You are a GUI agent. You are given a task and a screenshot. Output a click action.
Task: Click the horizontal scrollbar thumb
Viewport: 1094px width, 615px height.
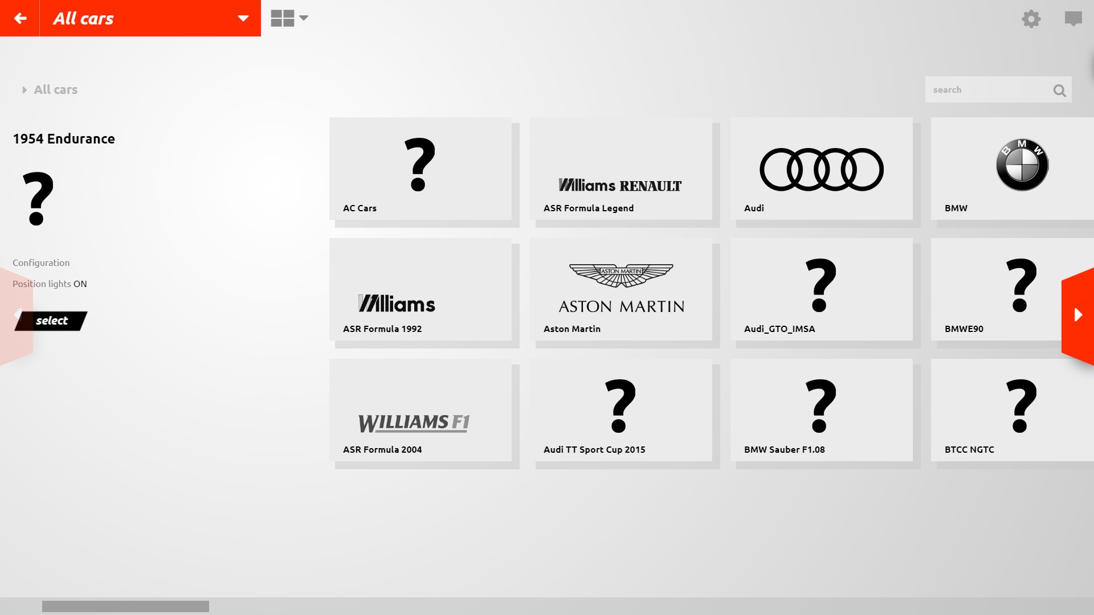125,606
